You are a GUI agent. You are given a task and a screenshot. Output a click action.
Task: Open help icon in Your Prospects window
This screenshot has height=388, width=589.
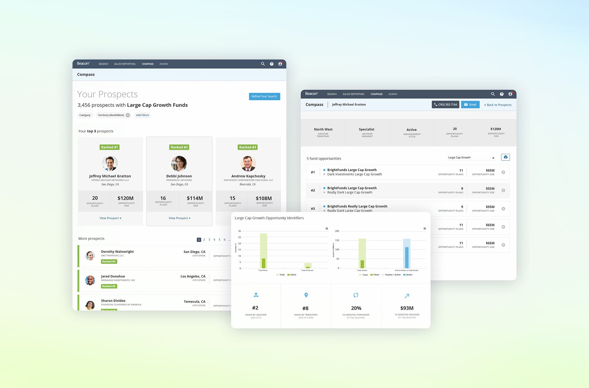(x=271, y=64)
